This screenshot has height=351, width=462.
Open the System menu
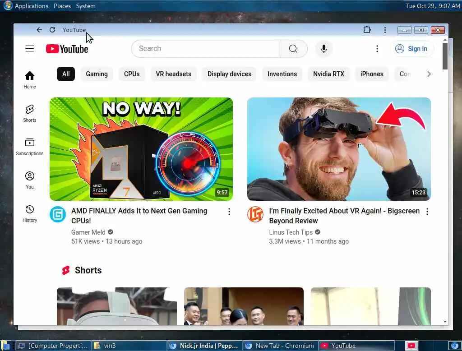pos(86,6)
